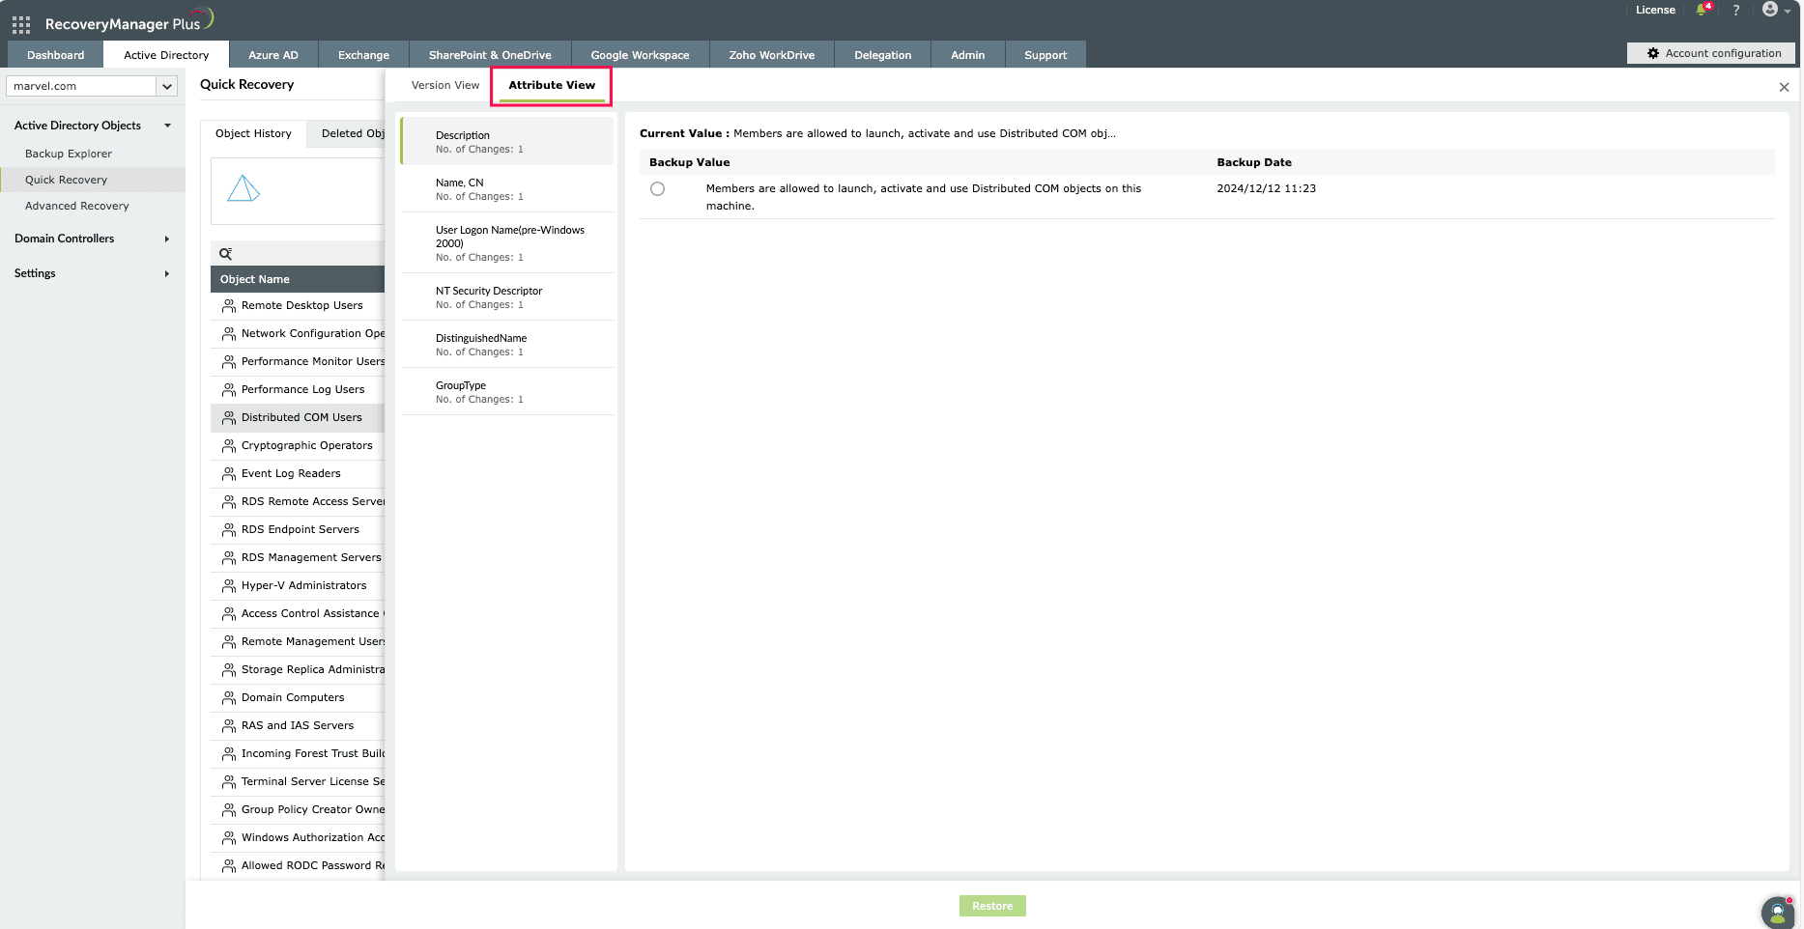This screenshot has height=929, width=1804.
Task: Switch to Version View tab
Action: click(x=445, y=85)
